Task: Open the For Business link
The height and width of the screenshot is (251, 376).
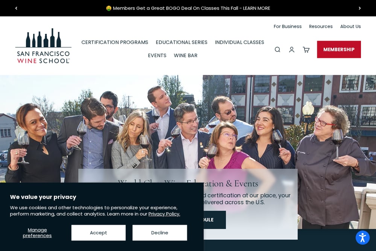Action: coord(288,26)
